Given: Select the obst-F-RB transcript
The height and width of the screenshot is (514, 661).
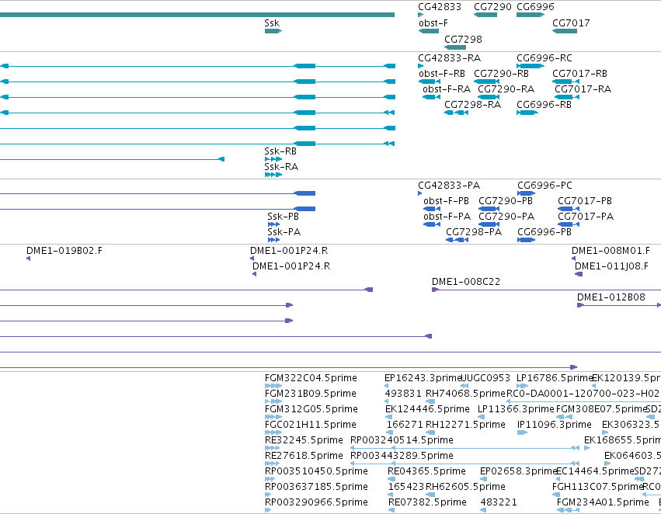Looking at the screenshot, I should point(430,82).
